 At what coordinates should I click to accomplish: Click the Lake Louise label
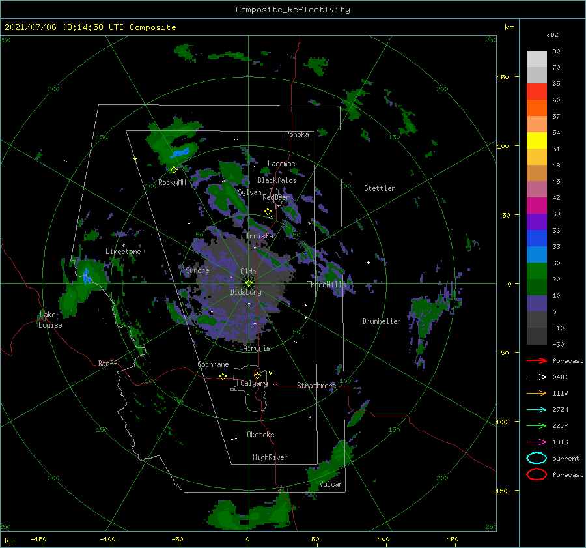click(50, 320)
